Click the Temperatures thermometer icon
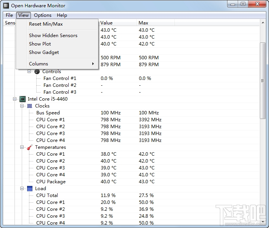 click(30, 147)
